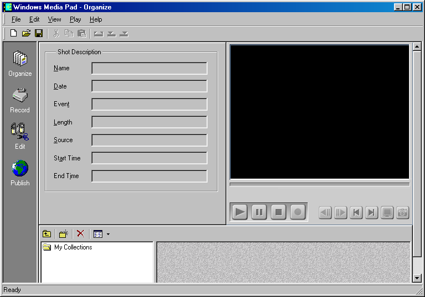This screenshot has height=297, width=425.
Task: Skip to the next clip
Action: click(372, 213)
